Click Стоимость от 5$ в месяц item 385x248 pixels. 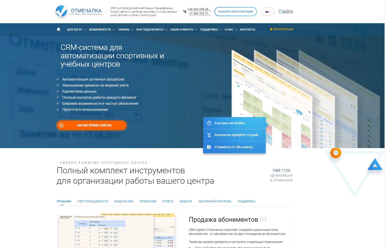tap(234, 147)
